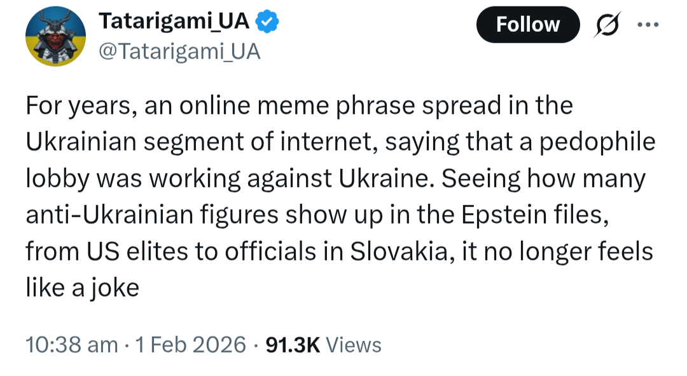The image size is (687, 376).
Task: Click the word "Slovakia" in the tweet
Action: [399, 252]
